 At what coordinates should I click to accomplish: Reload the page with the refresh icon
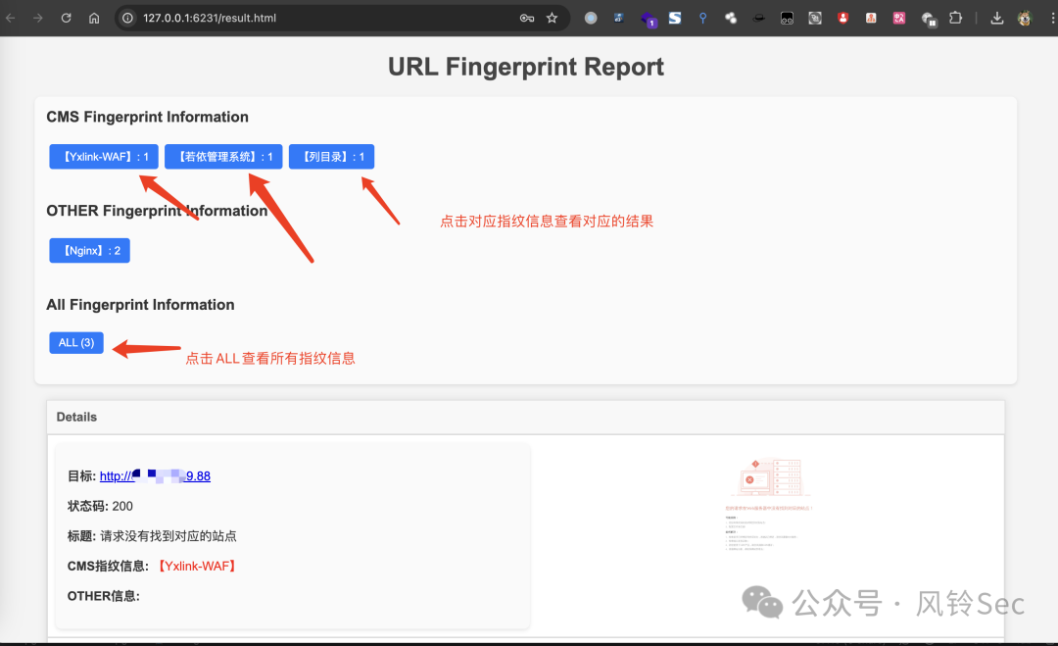[66, 18]
